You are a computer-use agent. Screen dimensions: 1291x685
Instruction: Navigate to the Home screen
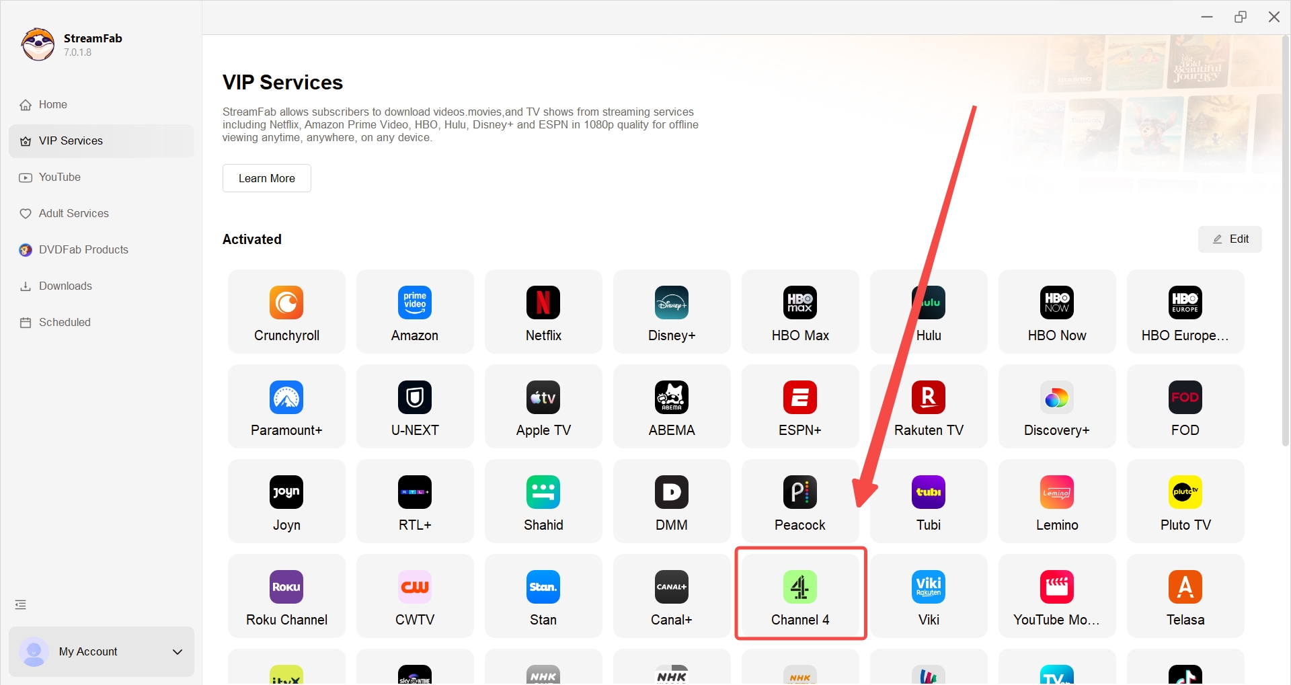point(52,104)
